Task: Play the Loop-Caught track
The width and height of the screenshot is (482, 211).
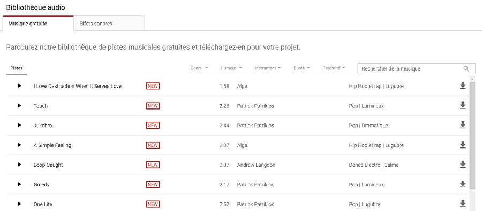Action: (x=20, y=165)
